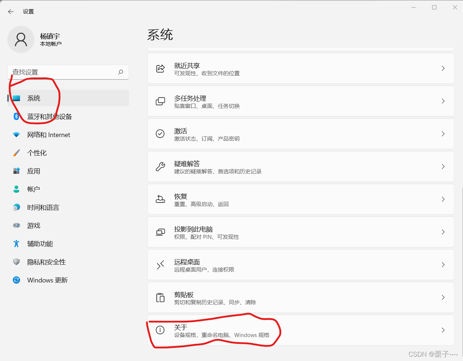
Task: Click the 疑难解答 wrench icon
Action: [x=160, y=167]
